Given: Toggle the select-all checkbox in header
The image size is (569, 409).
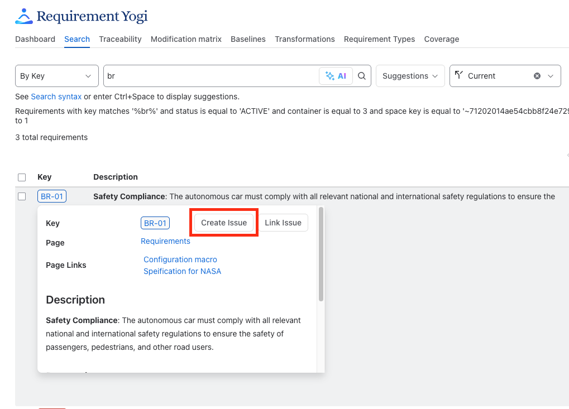Looking at the screenshot, I should (x=22, y=177).
